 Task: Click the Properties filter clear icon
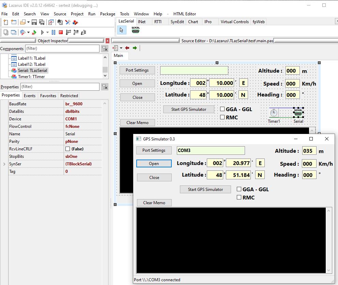coord(105,87)
